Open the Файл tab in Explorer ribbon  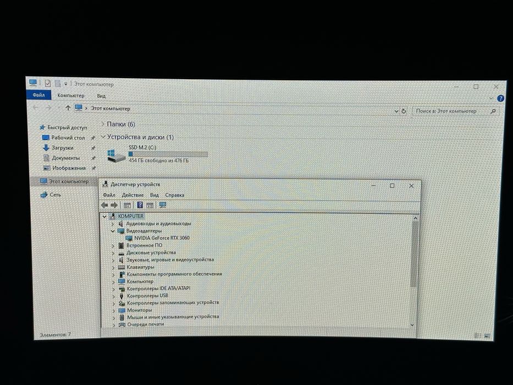[38, 95]
